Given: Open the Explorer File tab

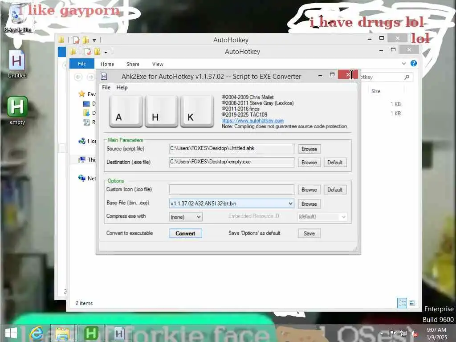Looking at the screenshot, I should [x=82, y=64].
